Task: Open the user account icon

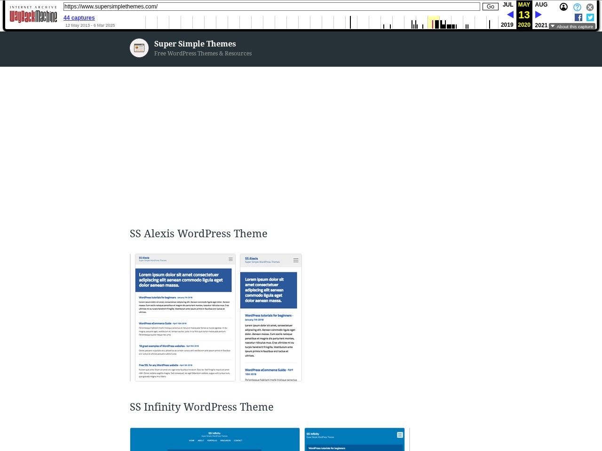Action: [563, 7]
